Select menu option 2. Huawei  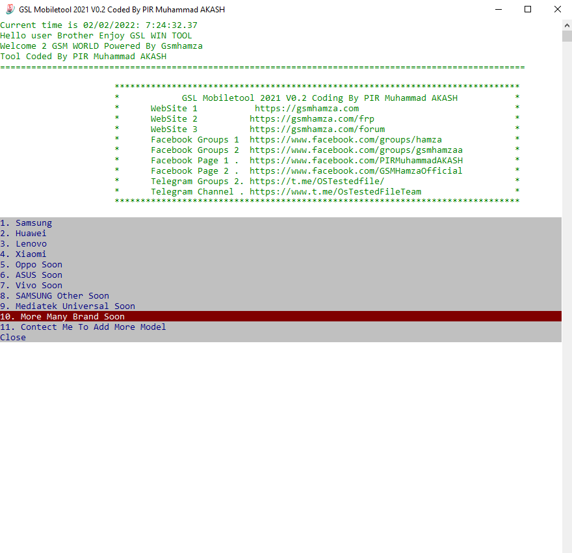click(281, 234)
